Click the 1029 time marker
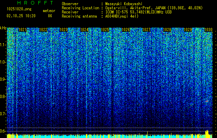Image resolution: width=217 pixels, height=138 pixels. click(188, 30)
